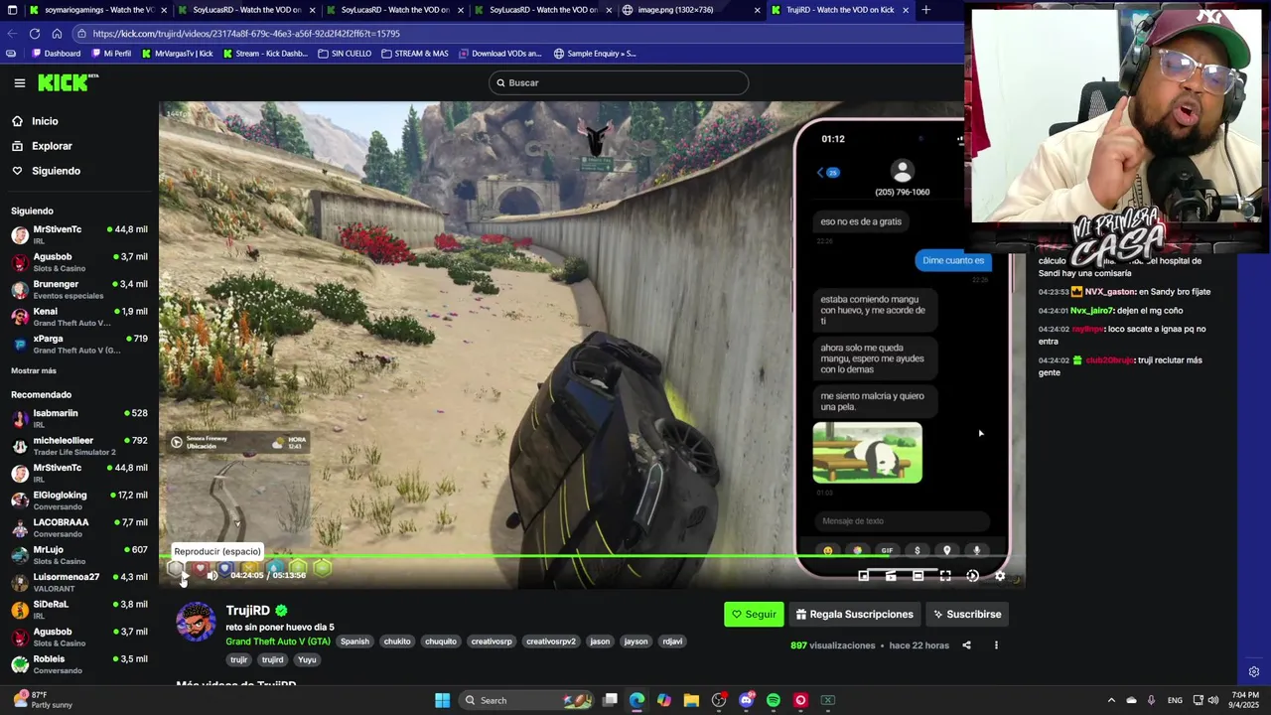Open MrStivenTc in the Siguiendo list

pos(79,235)
